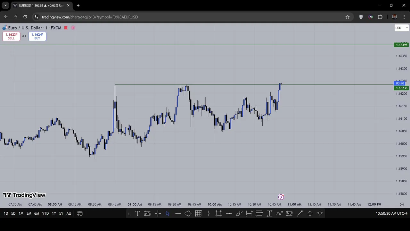Click the timezone clock 10:50:20 AM UTC-4
Image resolution: width=410 pixels, height=231 pixels.
click(x=391, y=213)
